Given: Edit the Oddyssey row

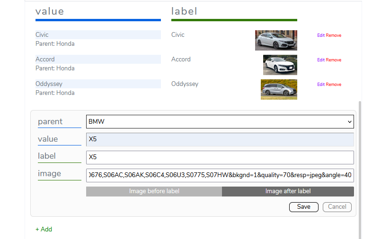Looking at the screenshot, I should pos(321,85).
